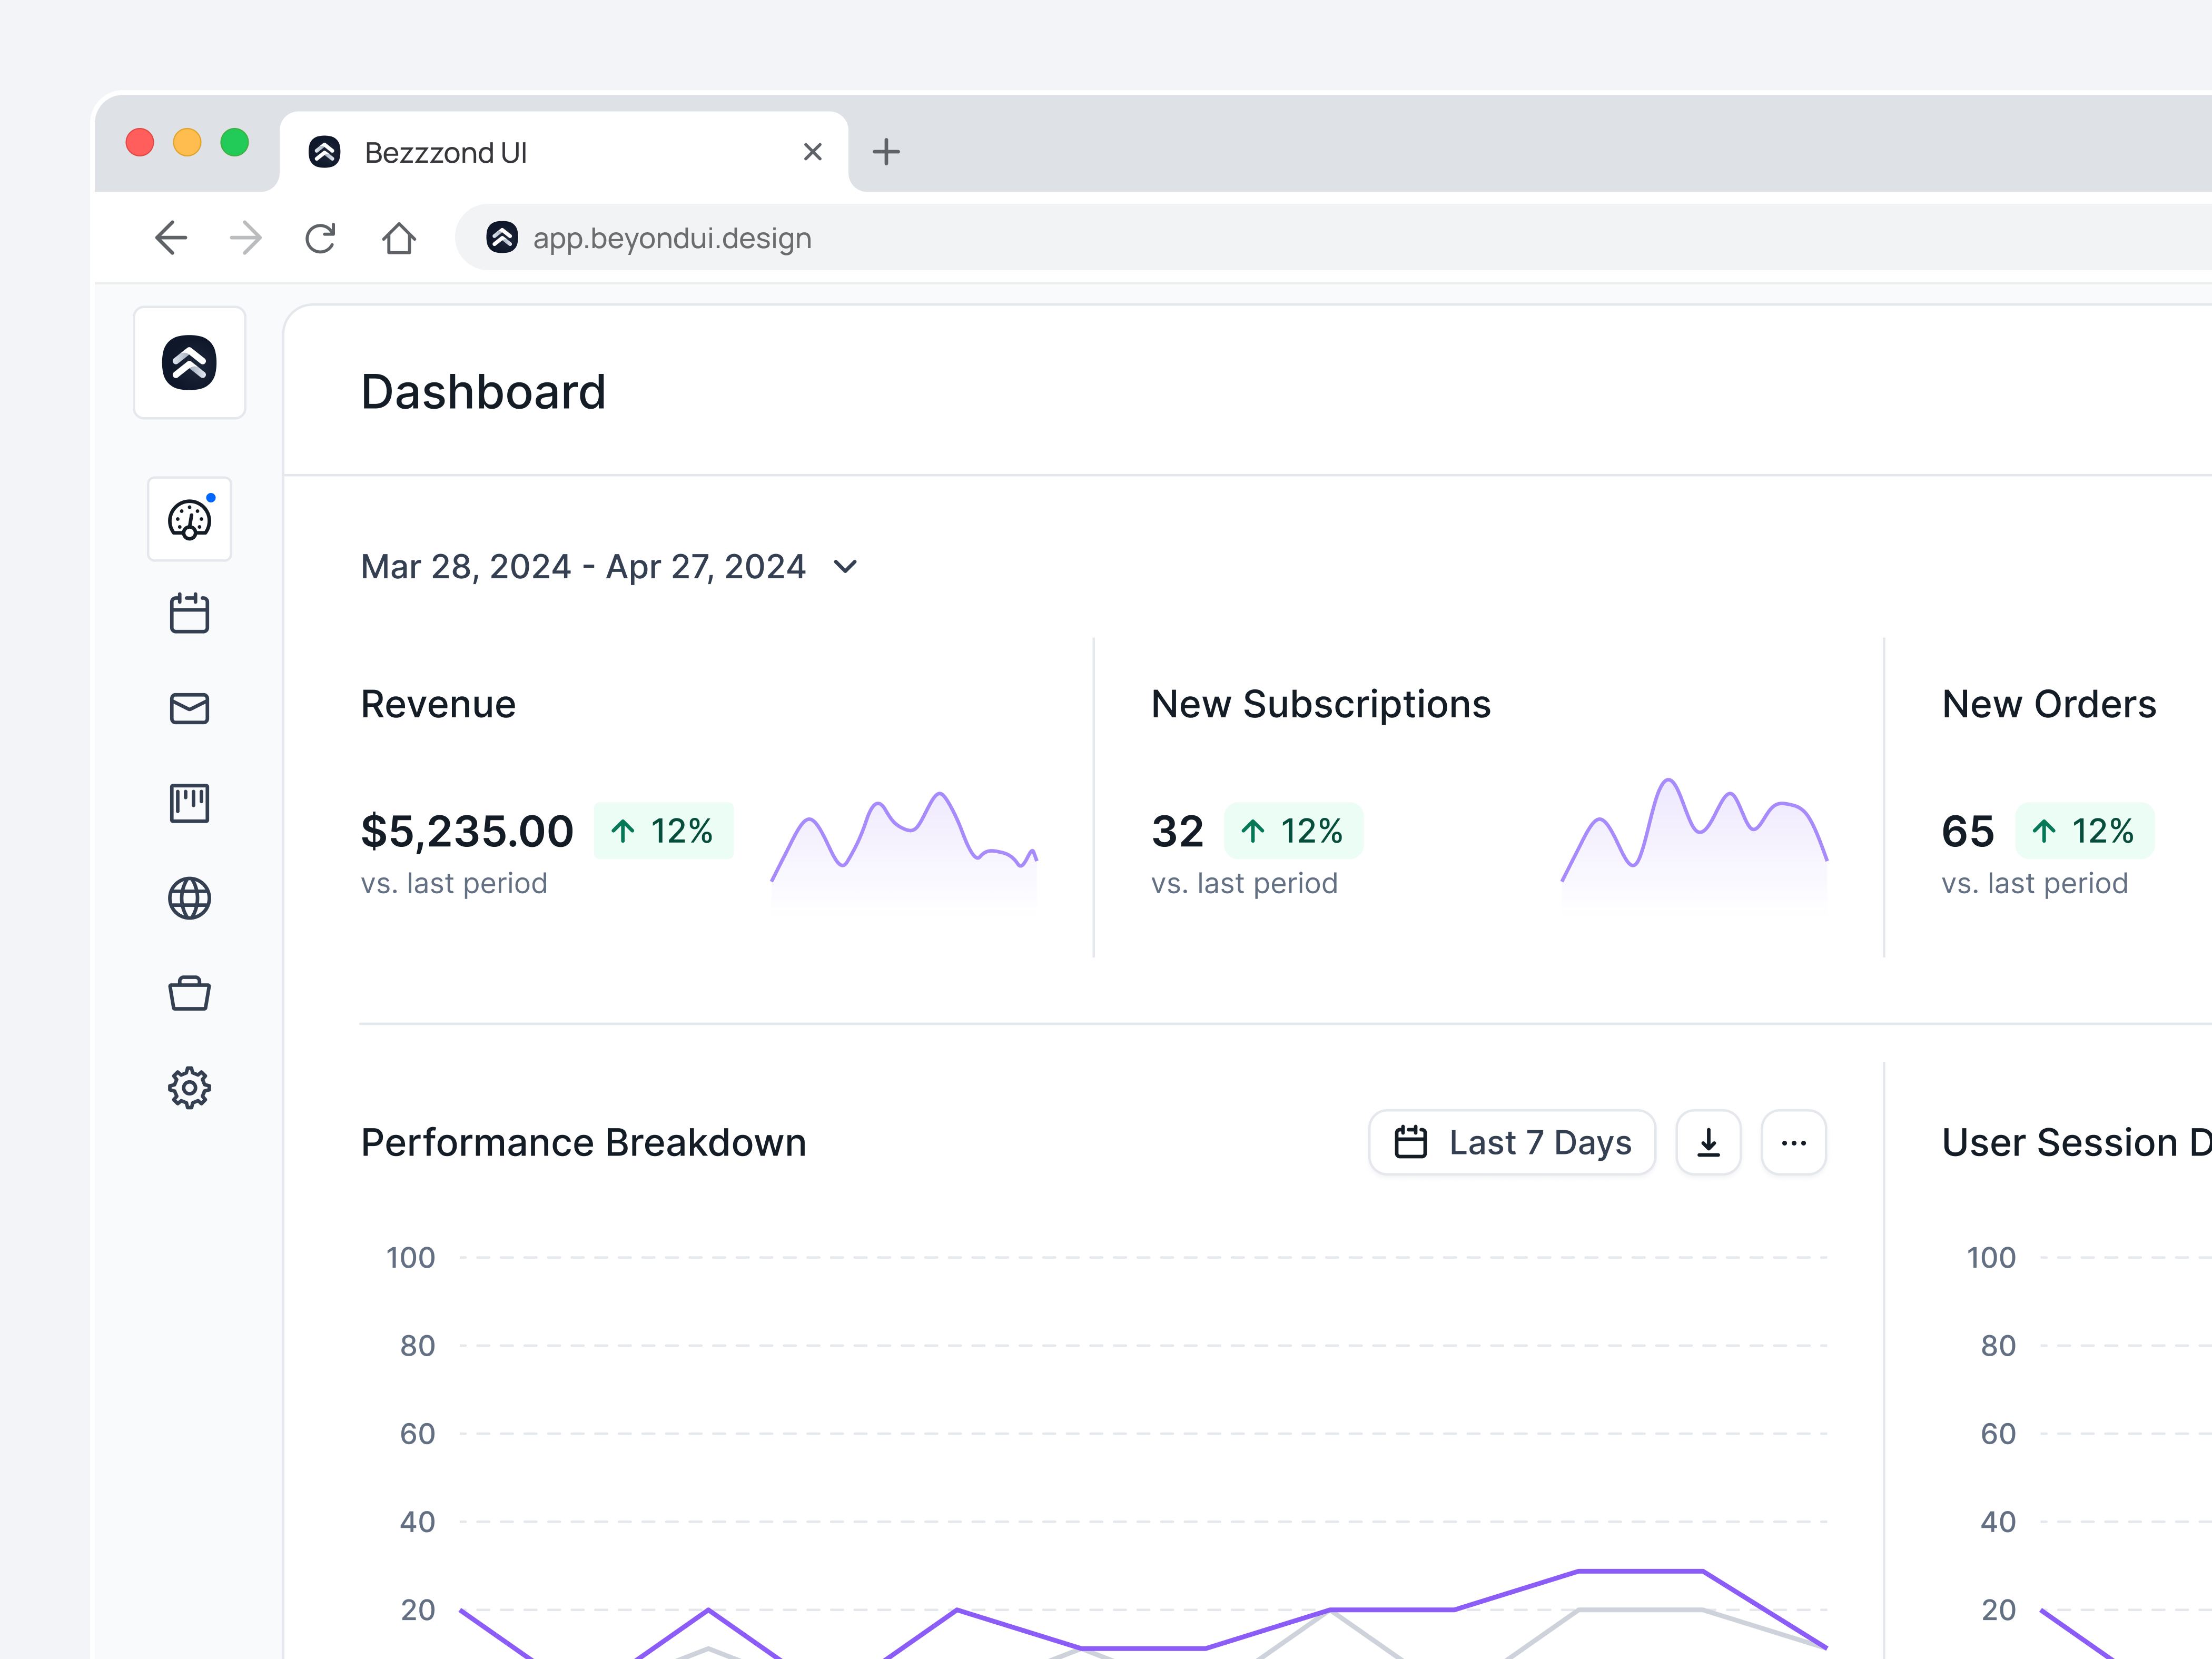Open a new browser tab
2212x1659 pixels.
pyautogui.click(x=886, y=152)
